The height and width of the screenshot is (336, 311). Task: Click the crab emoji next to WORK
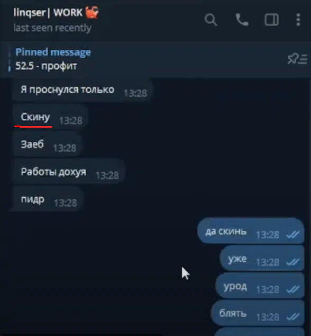[92, 12]
